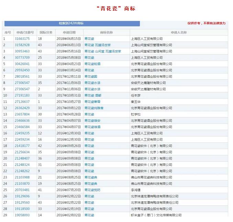233x222 pixels.
Task: Open trademark name 青花瓷维酒
Action: (92, 127)
